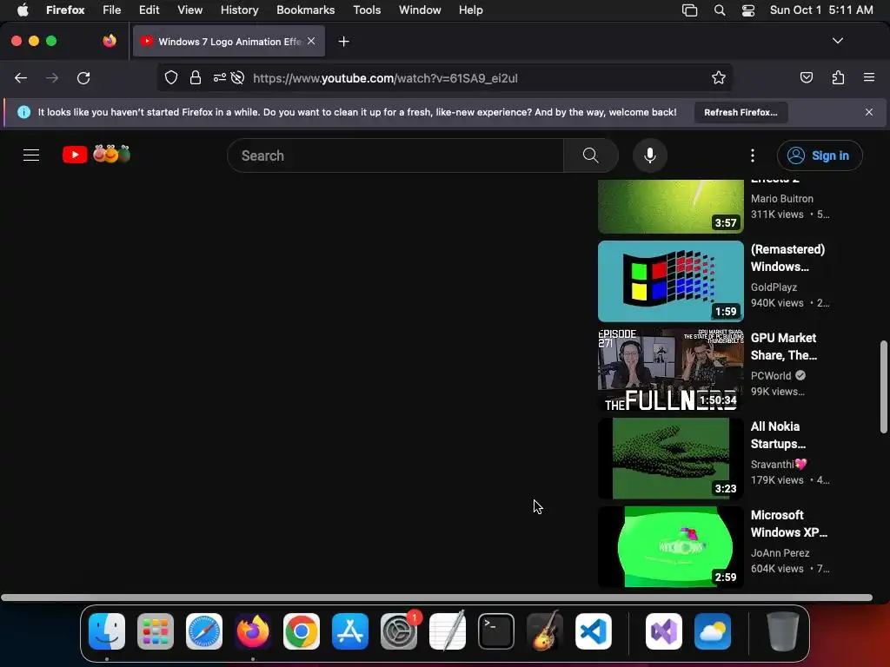The width and height of the screenshot is (890, 667).
Task: Open the Firefox extensions puzzle icon
Action: (x=838, y=77)
